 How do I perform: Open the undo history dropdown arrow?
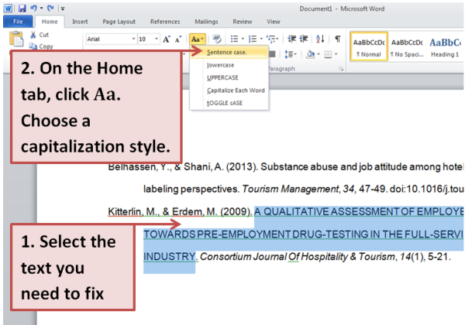(x=42, y=9)
